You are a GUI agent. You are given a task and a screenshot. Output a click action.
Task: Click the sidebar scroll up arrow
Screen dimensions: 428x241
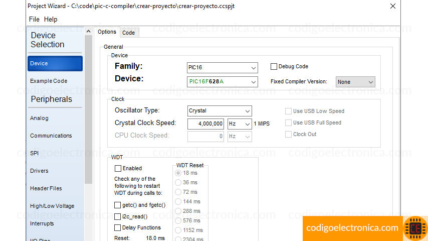(88, 32)
